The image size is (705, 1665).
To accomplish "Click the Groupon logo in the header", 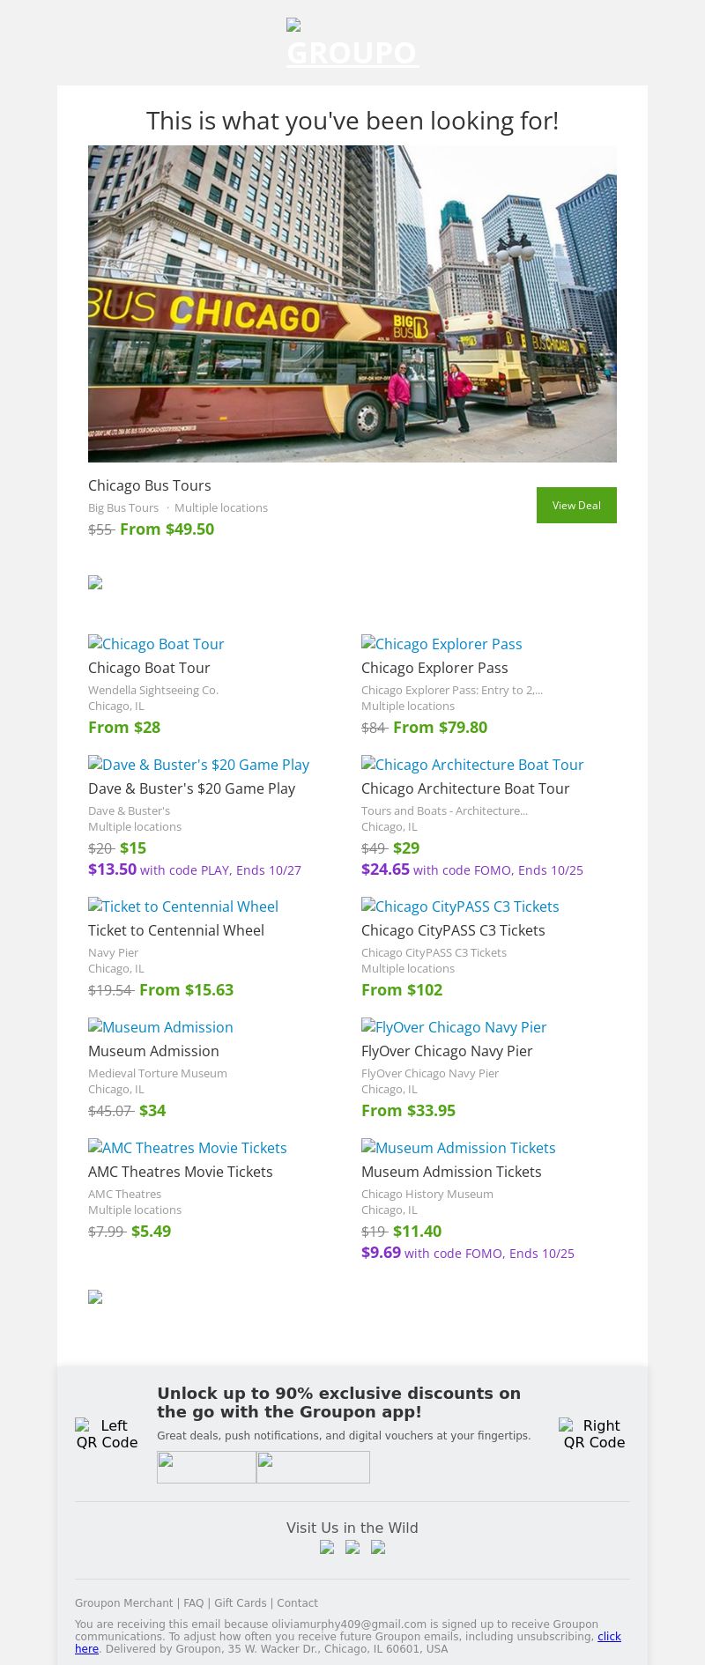I will click(x=352, y=44).
